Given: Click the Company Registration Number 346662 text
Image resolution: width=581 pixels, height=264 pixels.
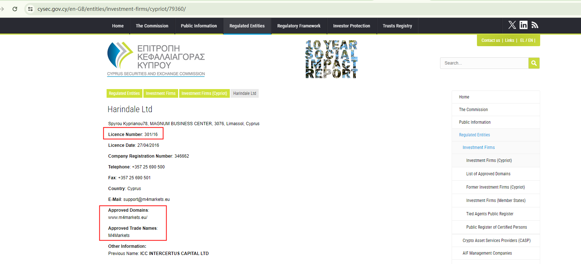Looking at the screenshot, I should tap(149, 156).
